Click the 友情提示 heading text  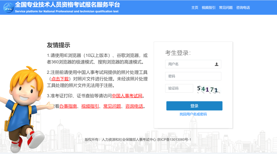click(x=58, y=45)
